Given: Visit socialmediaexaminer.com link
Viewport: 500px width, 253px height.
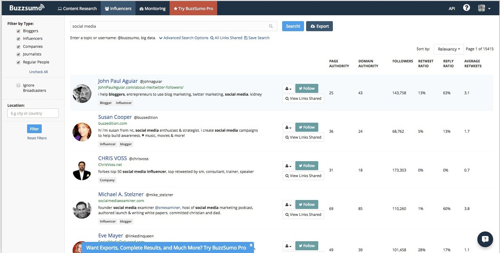Looking at the screenshot, I should coord(121,201).
